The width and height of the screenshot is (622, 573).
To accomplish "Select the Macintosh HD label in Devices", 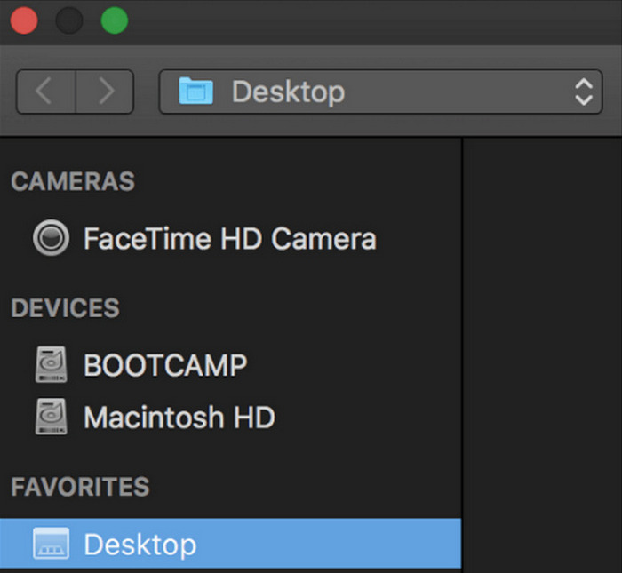I will point(179,418).
